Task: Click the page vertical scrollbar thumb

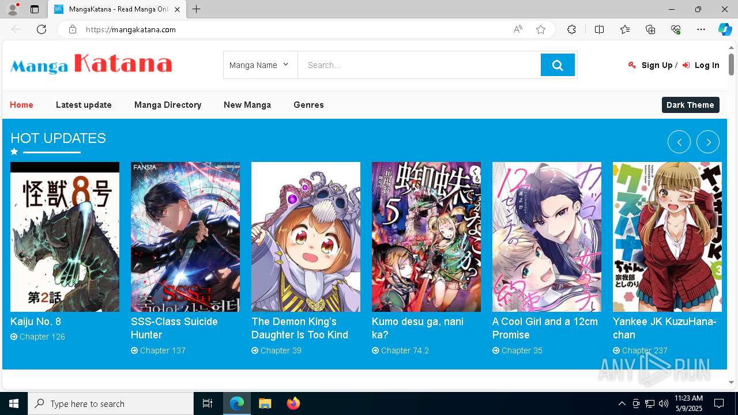Action: click(731, 63)
